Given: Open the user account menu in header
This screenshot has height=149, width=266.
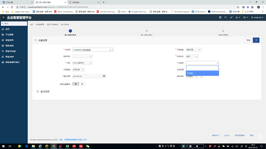Looking at the screenshot, I should [x=257, y=17].
